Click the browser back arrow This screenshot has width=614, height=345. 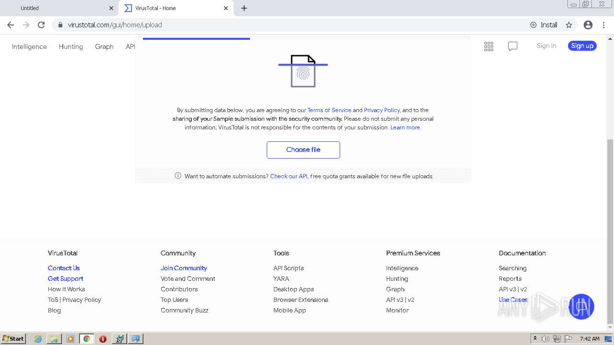point(11,25)
